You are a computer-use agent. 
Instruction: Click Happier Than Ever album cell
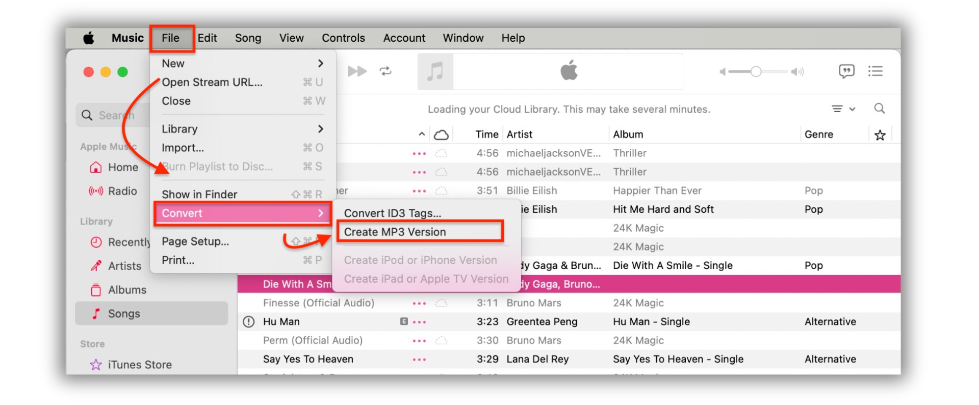click(x=657, y=191)
